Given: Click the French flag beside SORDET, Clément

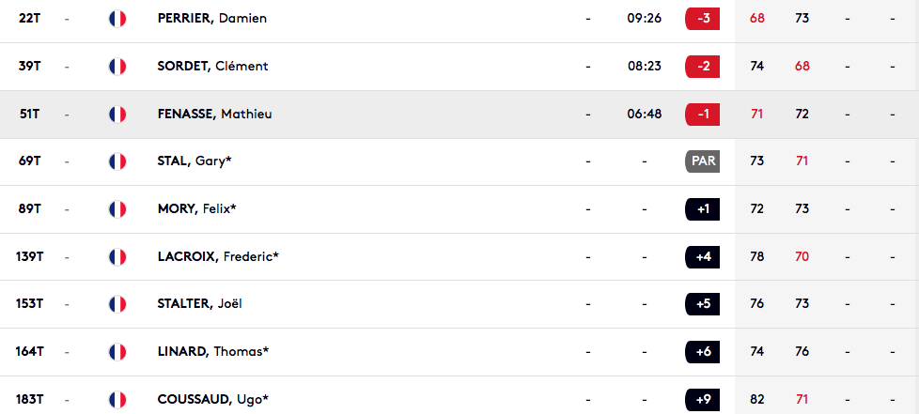Looking at the screenshot, I should pos(117,66).
